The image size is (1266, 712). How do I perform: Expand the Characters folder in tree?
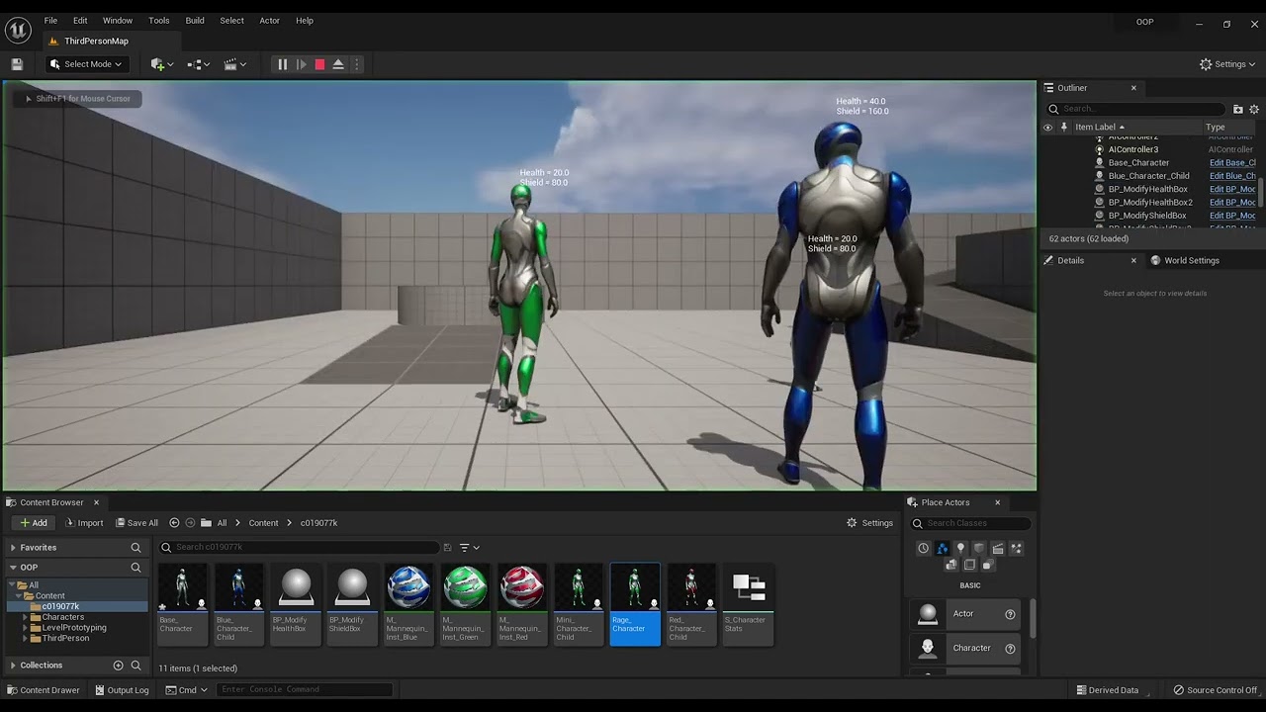point(25,617)
